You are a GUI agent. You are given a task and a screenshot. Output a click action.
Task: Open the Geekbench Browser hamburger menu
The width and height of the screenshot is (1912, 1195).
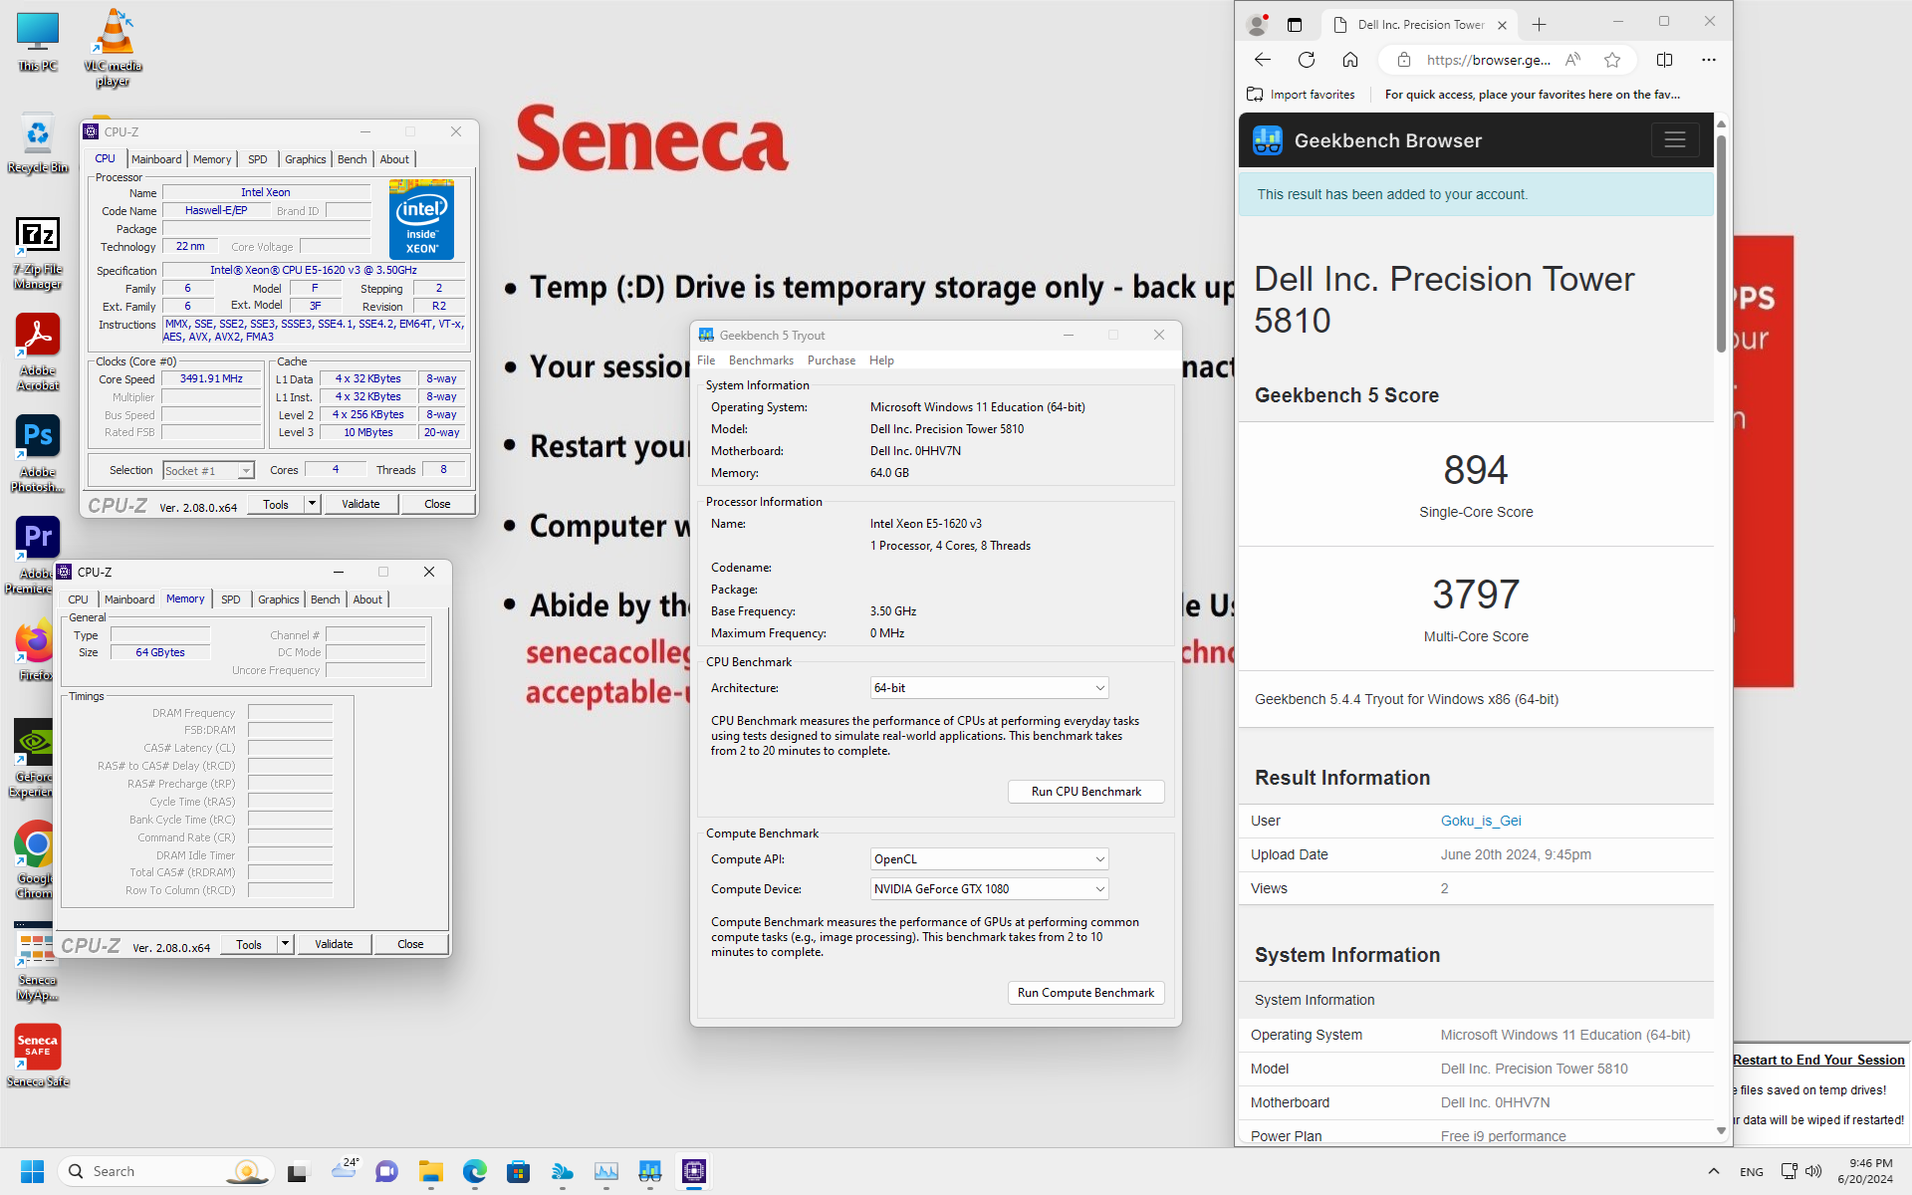[x=1675, y=140]
